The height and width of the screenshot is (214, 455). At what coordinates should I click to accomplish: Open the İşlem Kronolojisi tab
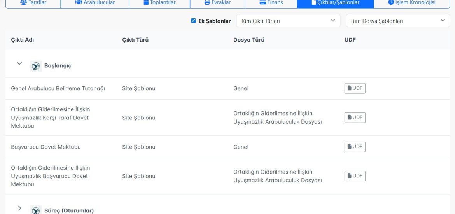click(411, 3)
